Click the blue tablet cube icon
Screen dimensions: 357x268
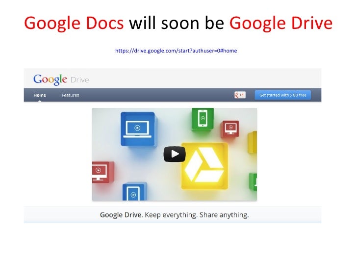click(134, 192)
